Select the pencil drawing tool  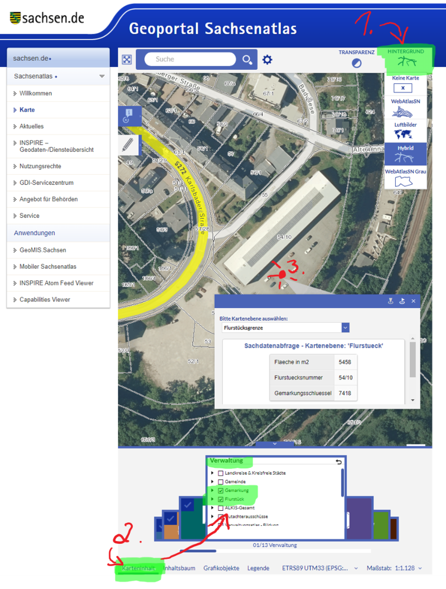pyautogui.click(x=129, y=145)
